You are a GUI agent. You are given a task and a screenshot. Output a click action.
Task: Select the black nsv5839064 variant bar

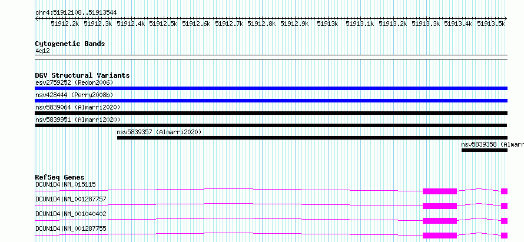[271, 113]
